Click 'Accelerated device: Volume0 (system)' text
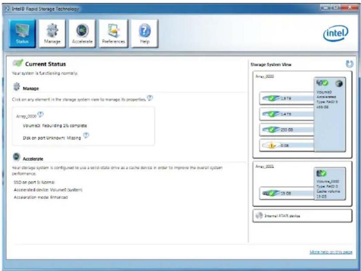 [48, 190]
